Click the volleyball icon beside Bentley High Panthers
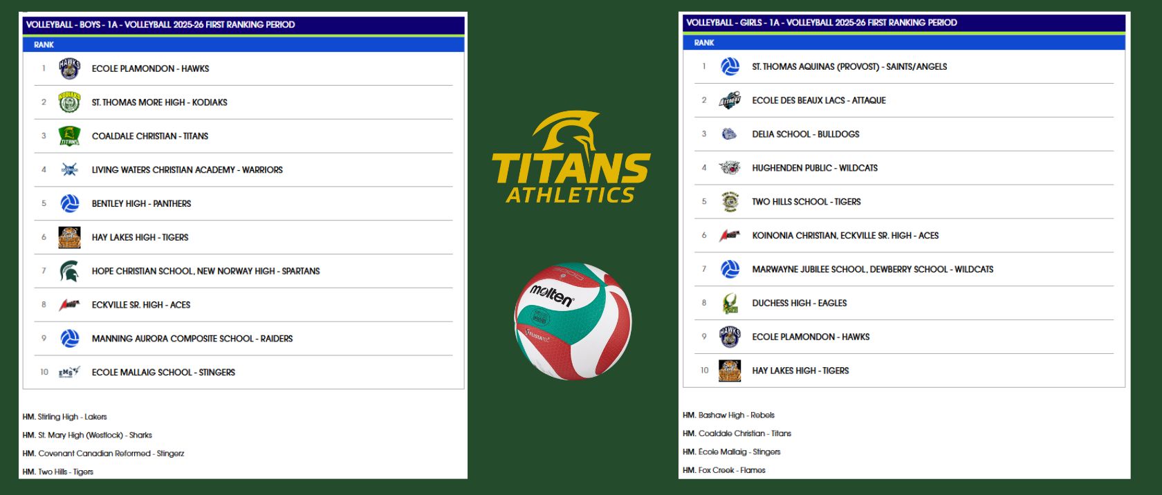The width and height of the screenshot is (1162, 495). (x=69, y=203)
